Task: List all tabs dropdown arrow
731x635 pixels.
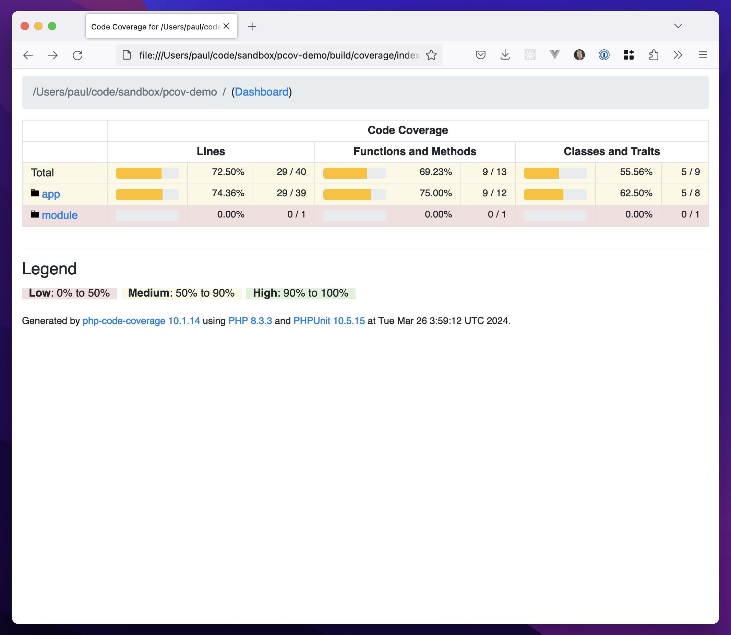Action: click(678, 26)
